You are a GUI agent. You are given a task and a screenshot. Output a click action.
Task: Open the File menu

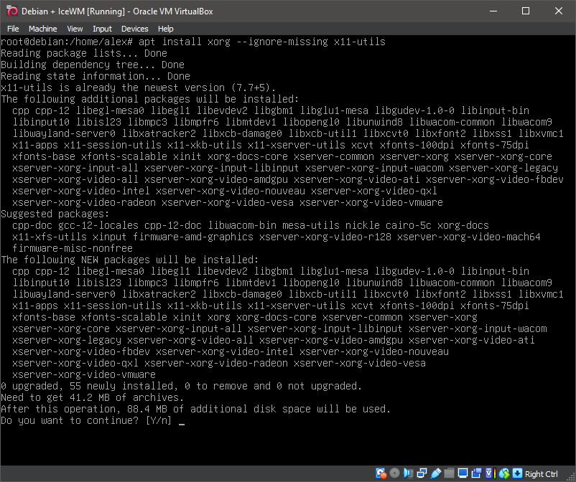pos(13,28)
